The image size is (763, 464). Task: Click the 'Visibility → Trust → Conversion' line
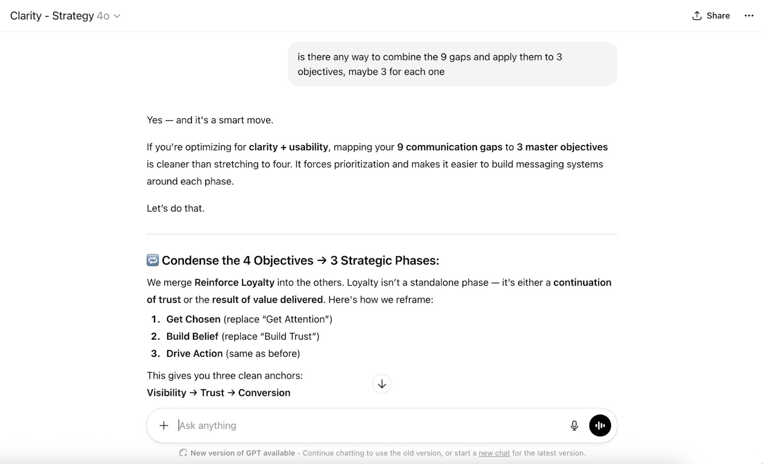tap(218, 392)
